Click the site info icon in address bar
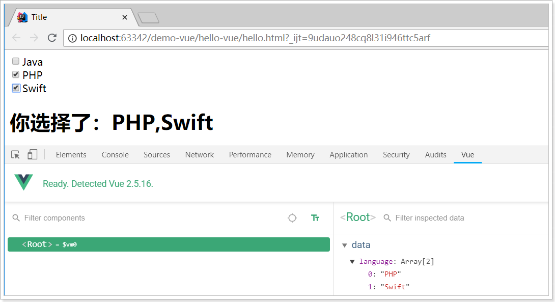This screenshot has width=555, height=302. pos(72,38)
